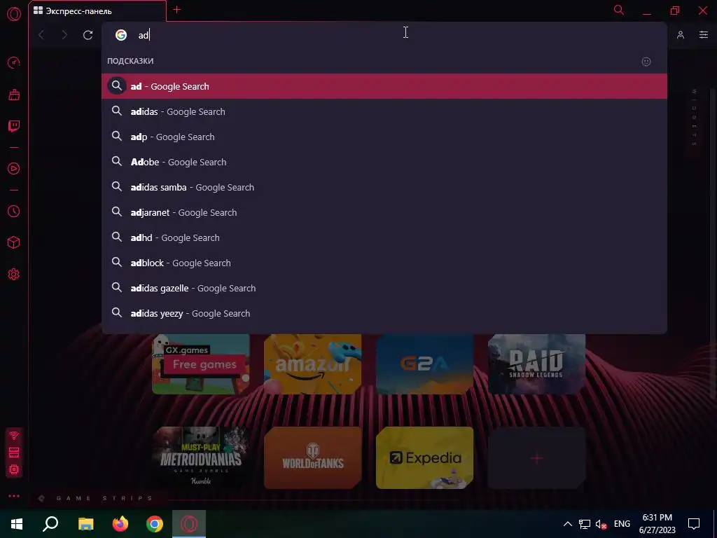Choose the "adhd" search suggestion

(384, 237)
